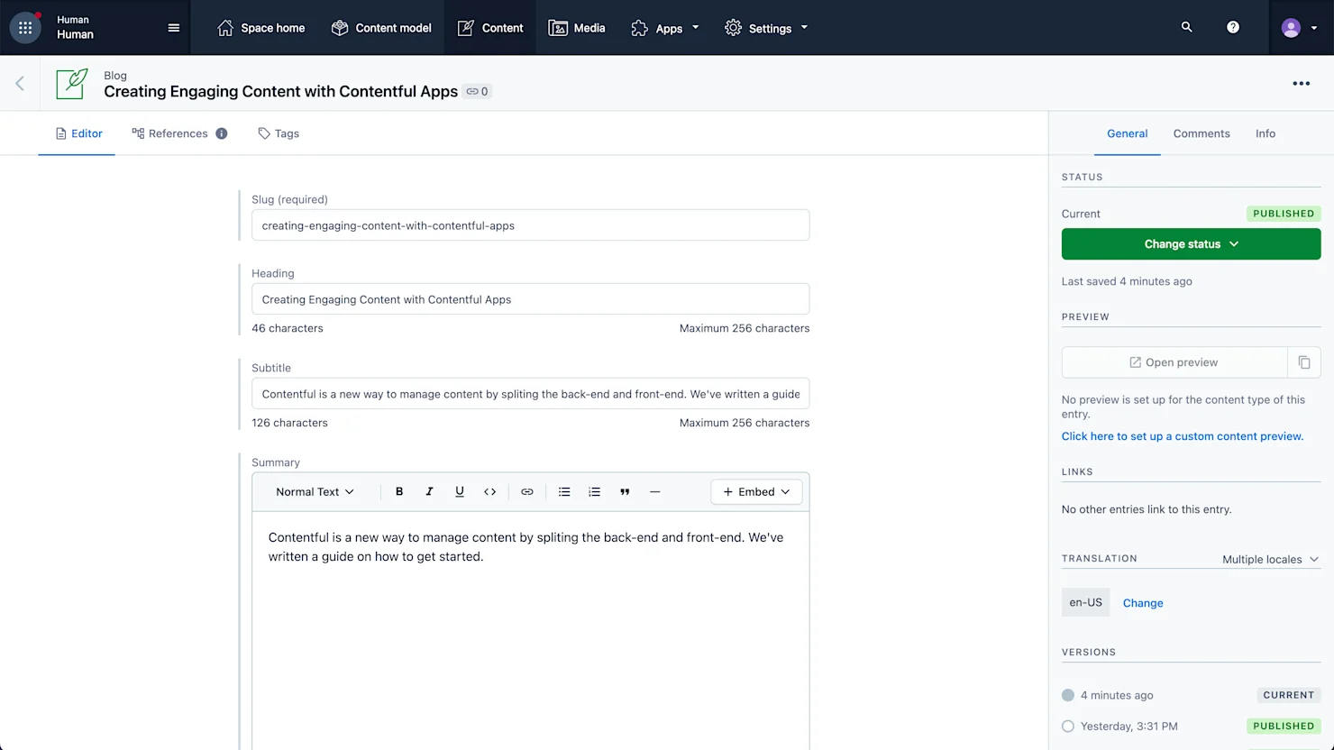Click inside the Summary rich text body

click(530, 631)
